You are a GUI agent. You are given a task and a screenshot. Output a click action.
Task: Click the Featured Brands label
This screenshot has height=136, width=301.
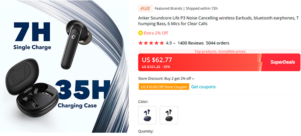(x=168, y=9)
